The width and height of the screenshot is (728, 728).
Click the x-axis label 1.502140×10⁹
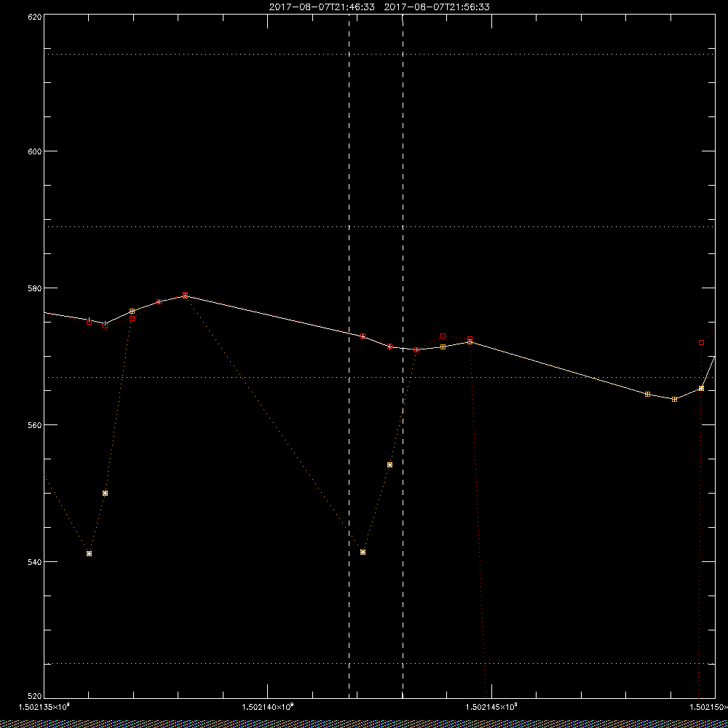(x=268, y=707)
